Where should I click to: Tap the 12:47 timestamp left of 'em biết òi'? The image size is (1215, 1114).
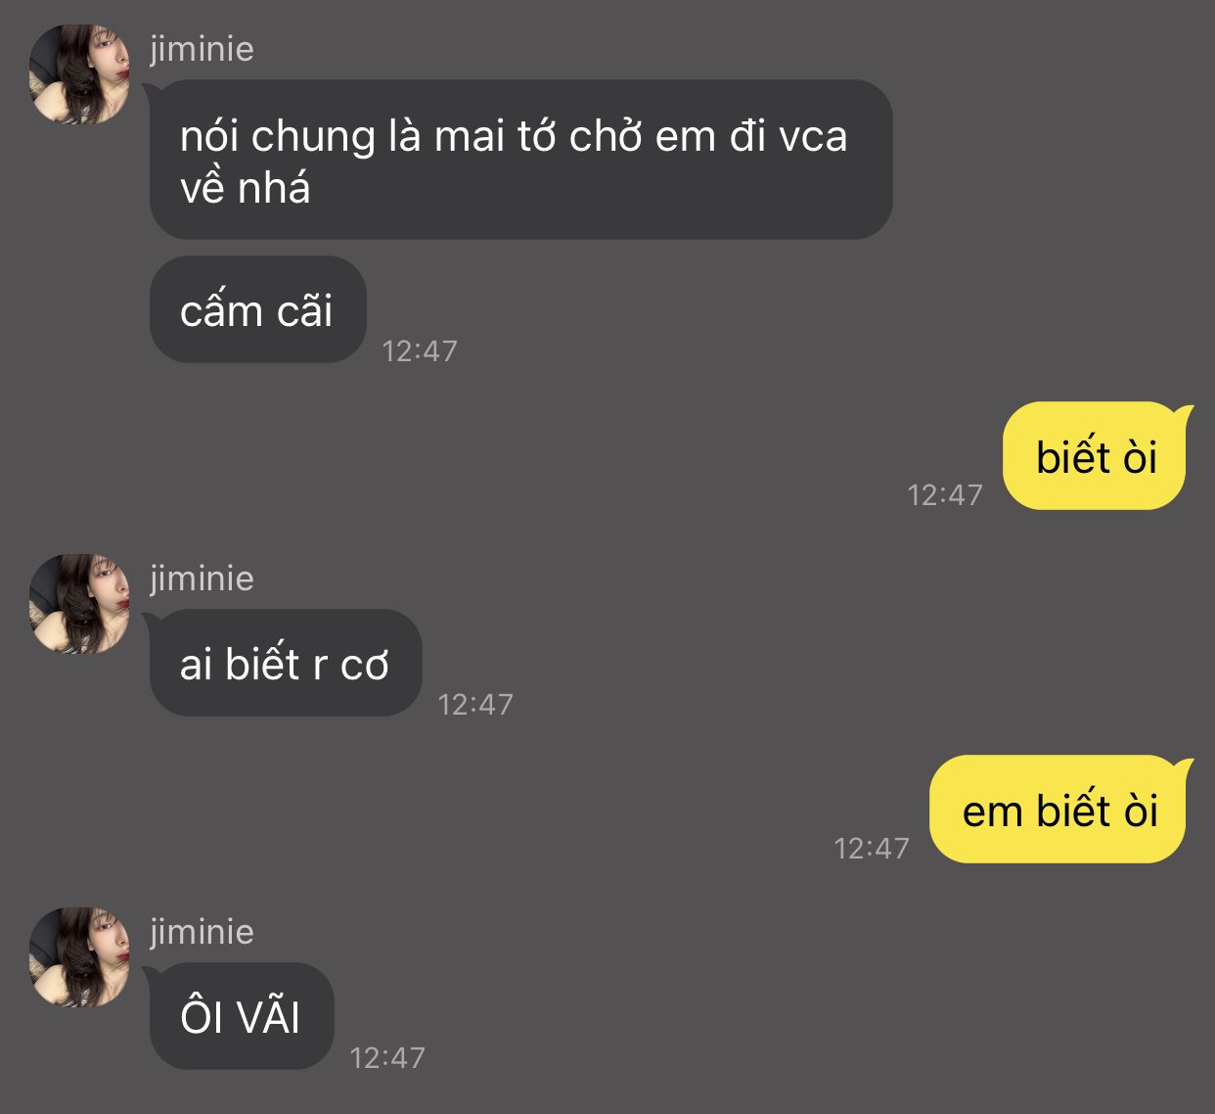[872, 848]
